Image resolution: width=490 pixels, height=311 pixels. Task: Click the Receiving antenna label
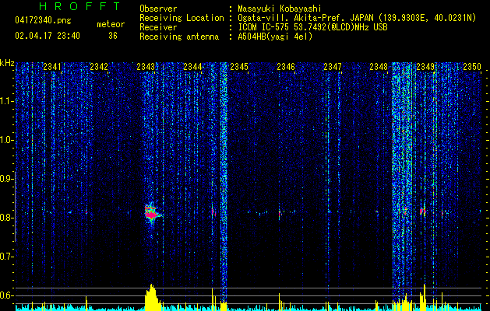(x=179, y=37)
